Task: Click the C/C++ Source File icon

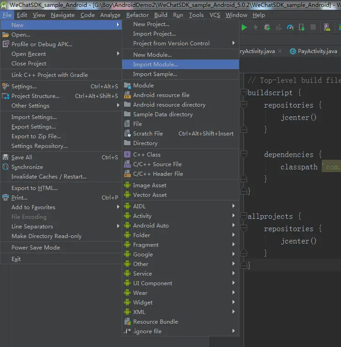Action: click(x=127, y=164)
